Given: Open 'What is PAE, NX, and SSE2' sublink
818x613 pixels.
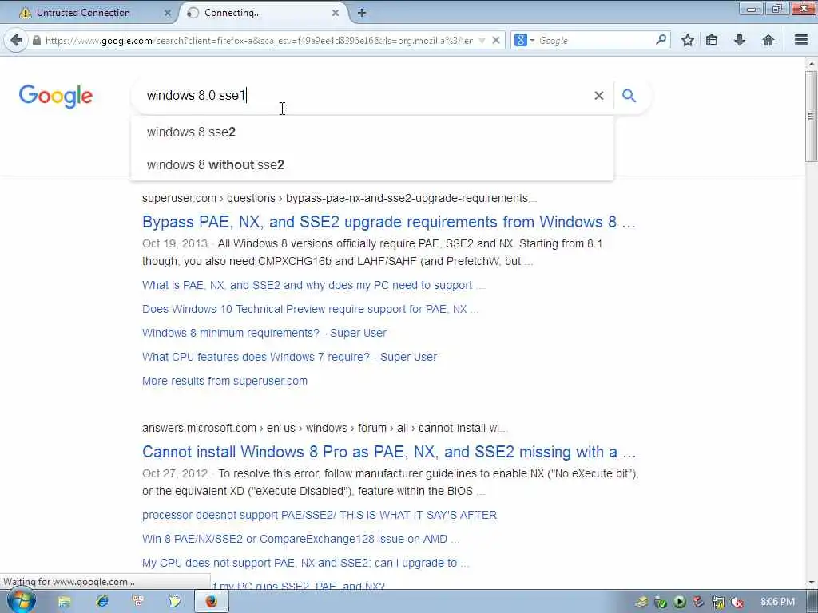Looking at the screenshot, I should [313, 285].
